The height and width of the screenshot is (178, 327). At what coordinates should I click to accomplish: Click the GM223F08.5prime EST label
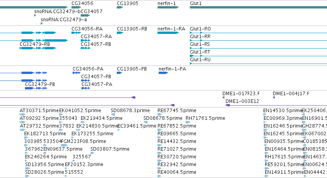pos(85,141)
